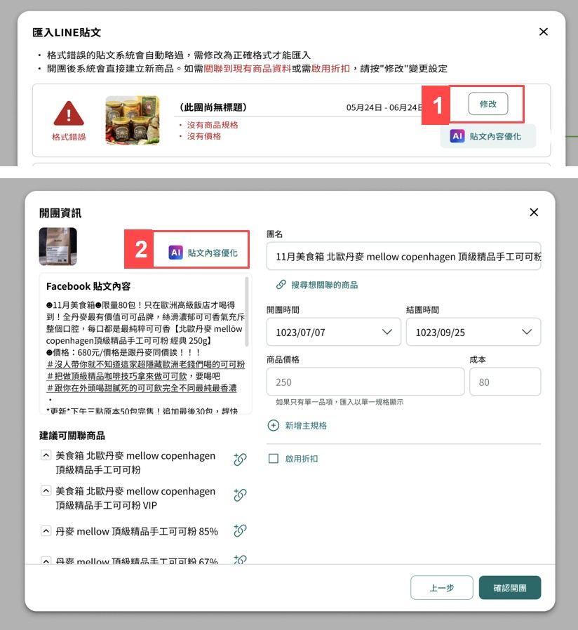Link the first 美食箱 mellow copenhagen product
The width and height of the screenshot is (578, 630).
pos(240,459)
